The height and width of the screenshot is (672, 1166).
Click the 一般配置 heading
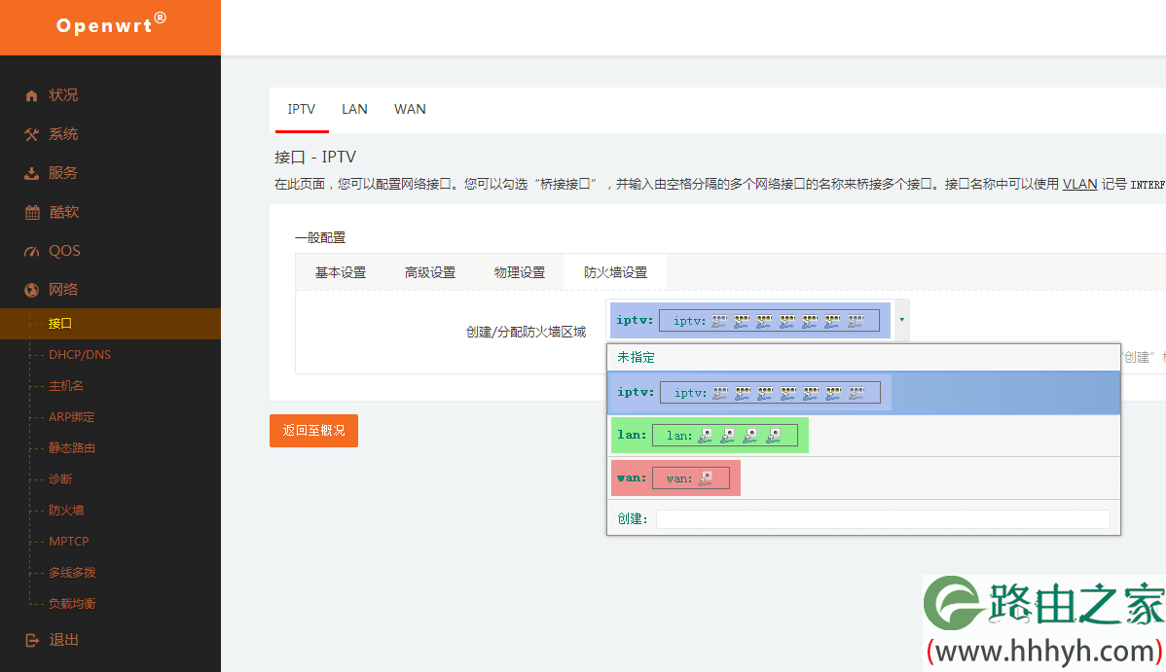320,238
